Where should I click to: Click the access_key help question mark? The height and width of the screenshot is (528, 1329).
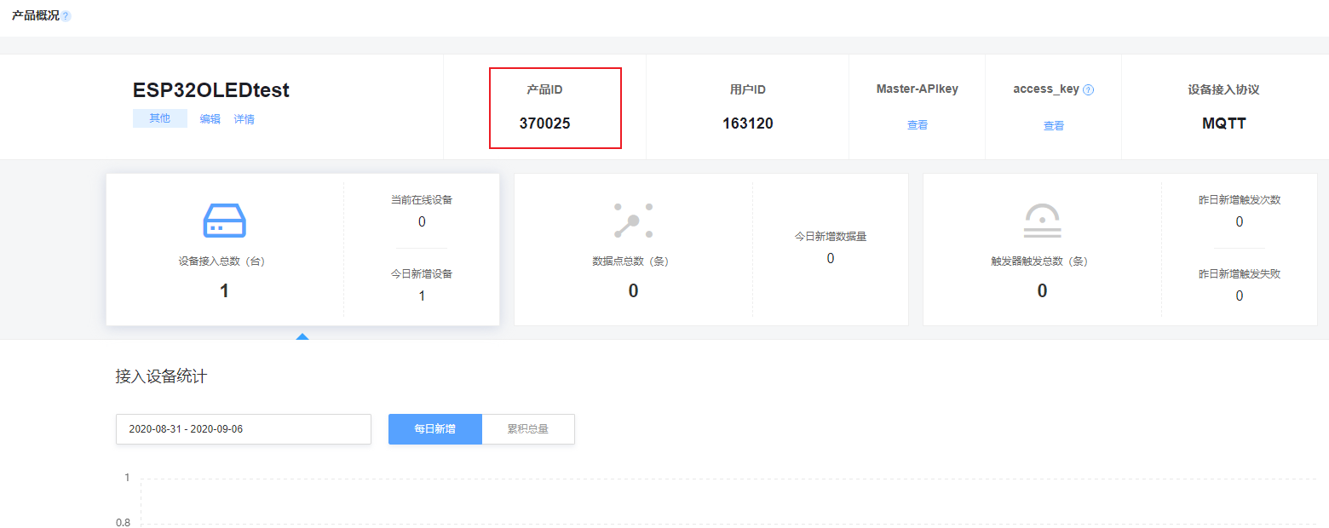click(1090, 88)
